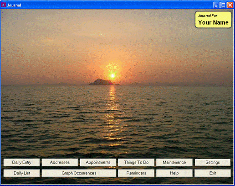Close the Journal window with the red X

(230, 5)
